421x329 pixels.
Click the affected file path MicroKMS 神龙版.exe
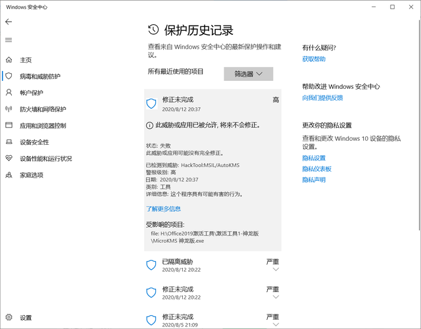point(205,237)
